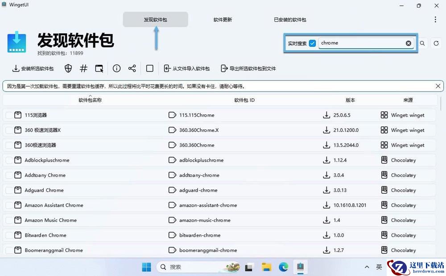Check the Addtoany Chrome row checkbox
446x276 pixels.
tap(9, 175)
